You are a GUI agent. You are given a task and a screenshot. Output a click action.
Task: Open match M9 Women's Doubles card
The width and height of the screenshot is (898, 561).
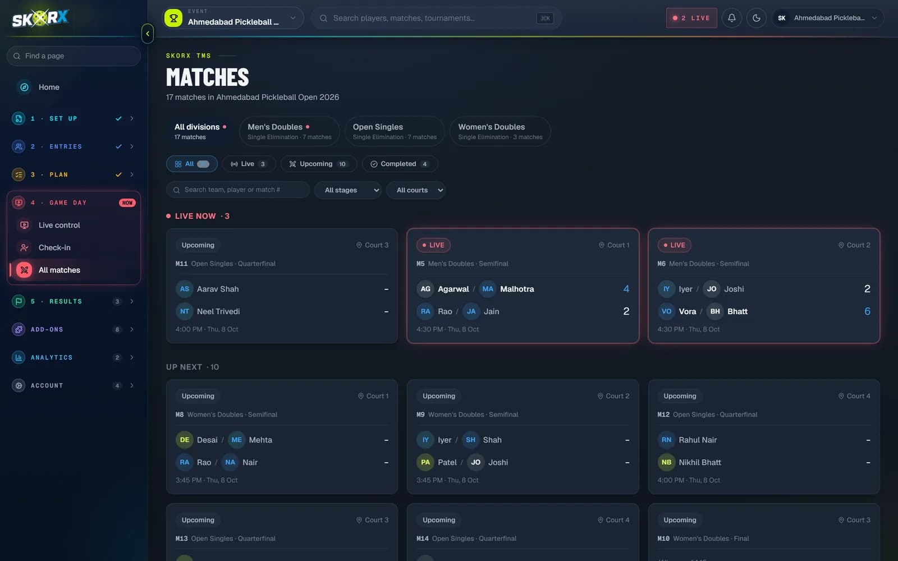523,436
